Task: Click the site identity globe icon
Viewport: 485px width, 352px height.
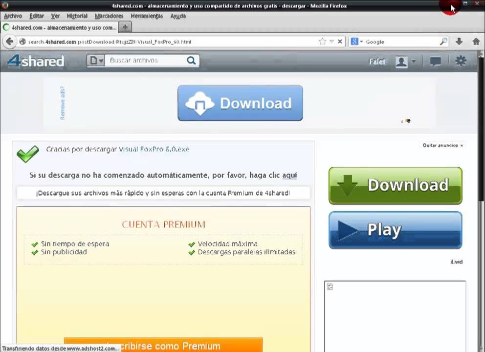Action: pos(22,42)
